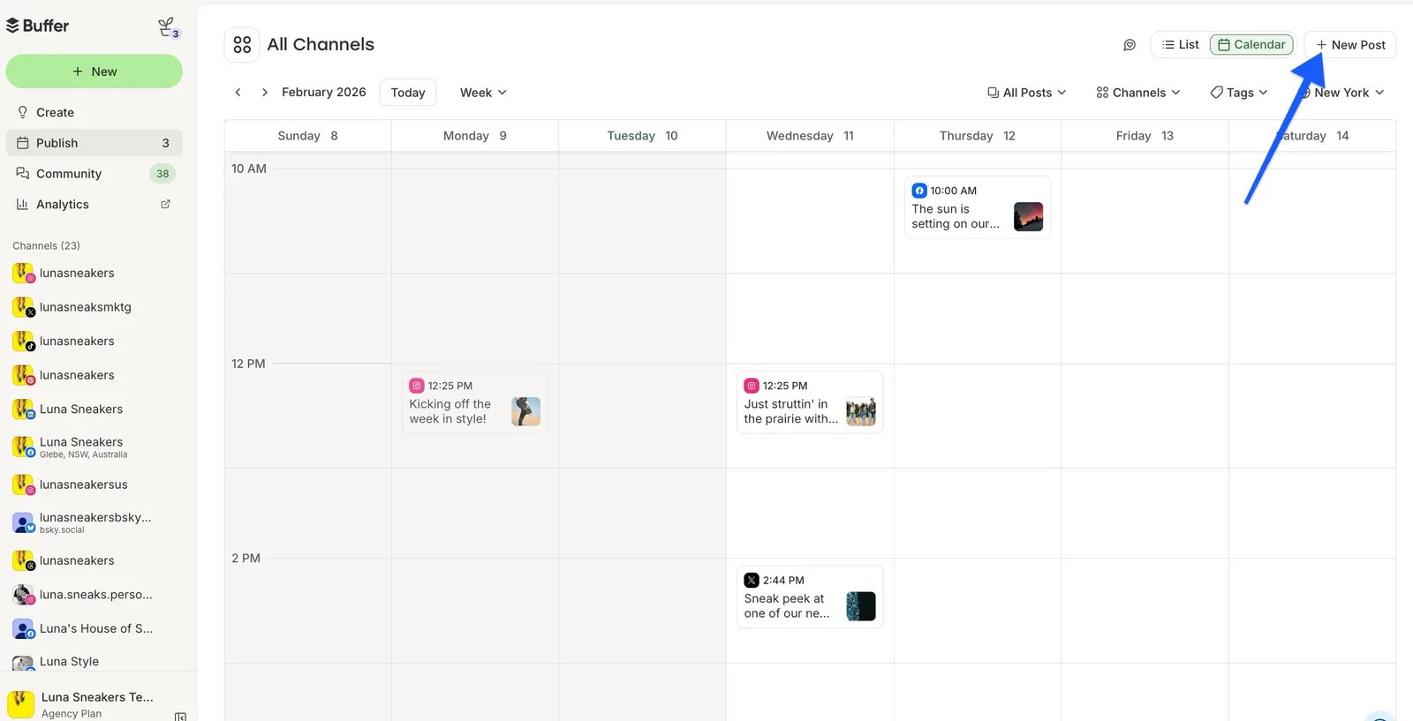Click the lunasneakersbsky channel avatar

pyautogui.click(x=23, y=522)
